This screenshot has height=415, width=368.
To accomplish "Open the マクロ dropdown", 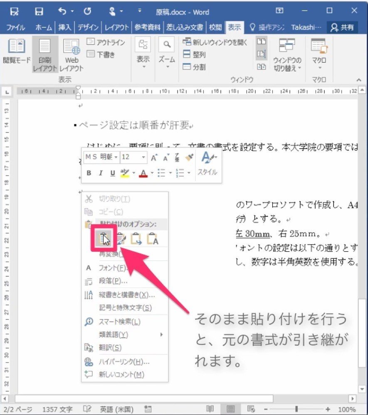I will tap(319, 54).
